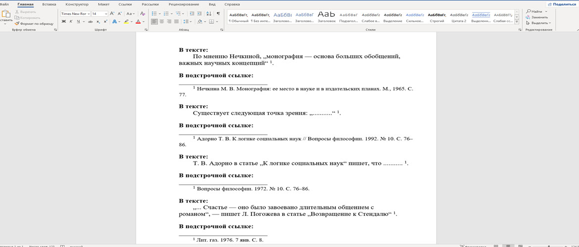Toggle italic К formatting
This screenshot has height=247, width=579.
point(71,22)
